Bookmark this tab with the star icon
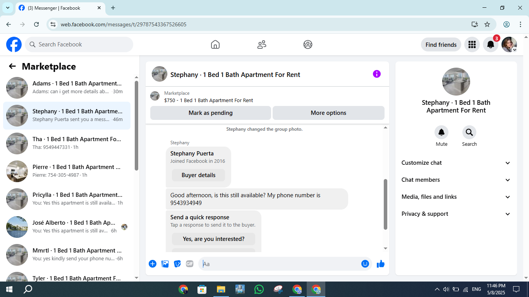This screenshot has height=297, width=529. tap(487, 24)
